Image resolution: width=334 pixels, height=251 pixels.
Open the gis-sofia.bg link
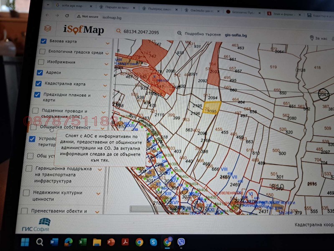click(x=236, y=36)
